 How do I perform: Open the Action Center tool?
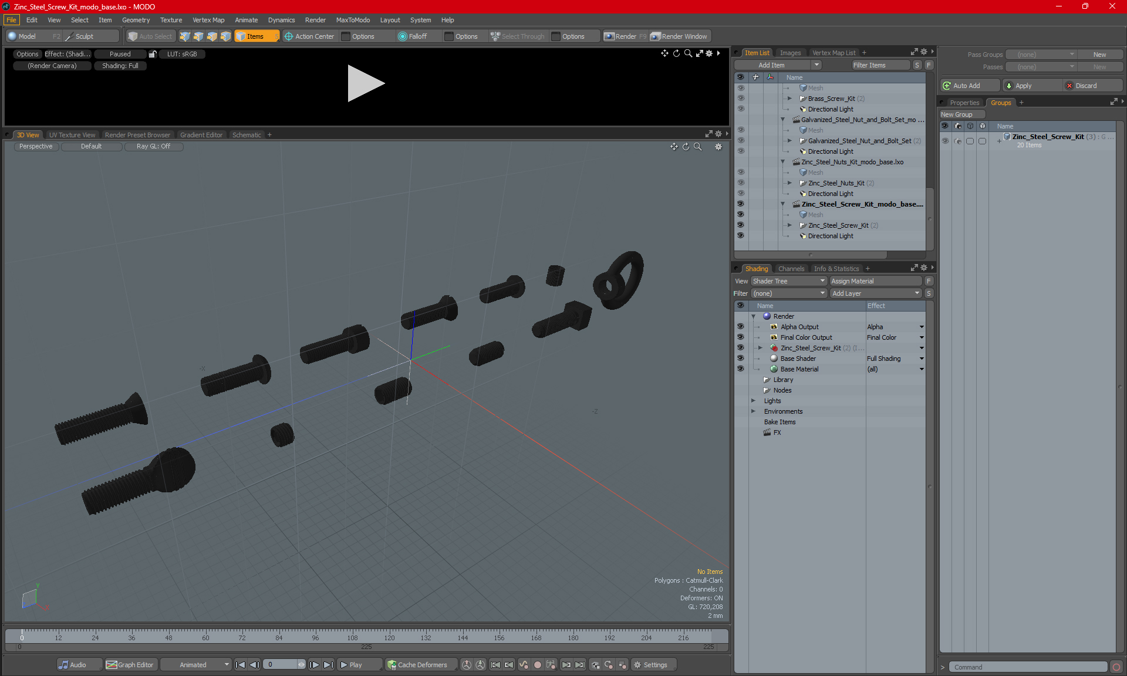coord(309,36)
